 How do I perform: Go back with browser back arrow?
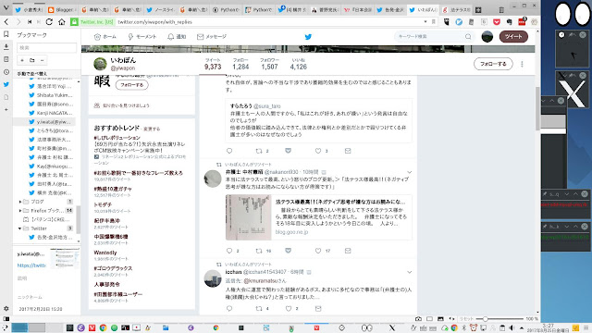coord(6,22)
